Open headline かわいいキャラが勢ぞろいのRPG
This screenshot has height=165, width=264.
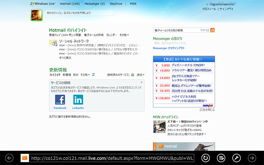pos(184,130)
